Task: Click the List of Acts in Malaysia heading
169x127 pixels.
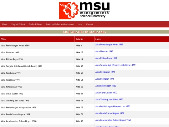Action: point(84,32)
